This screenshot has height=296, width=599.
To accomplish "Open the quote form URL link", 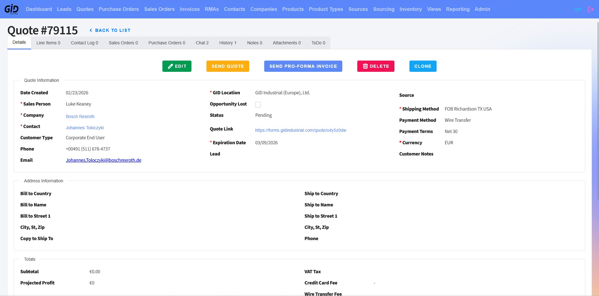I will (301, 130).
